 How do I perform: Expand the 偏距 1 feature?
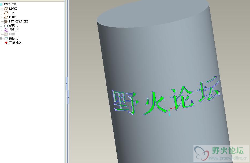1,39
